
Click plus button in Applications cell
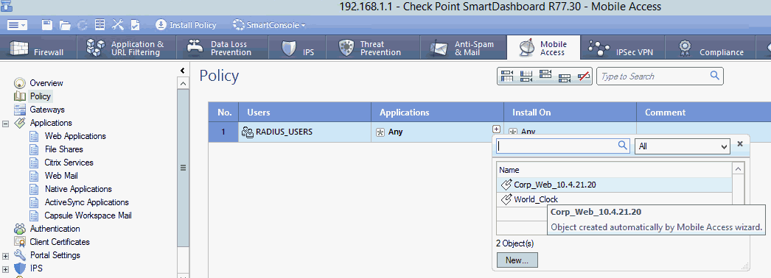click(x=496, y=129)
